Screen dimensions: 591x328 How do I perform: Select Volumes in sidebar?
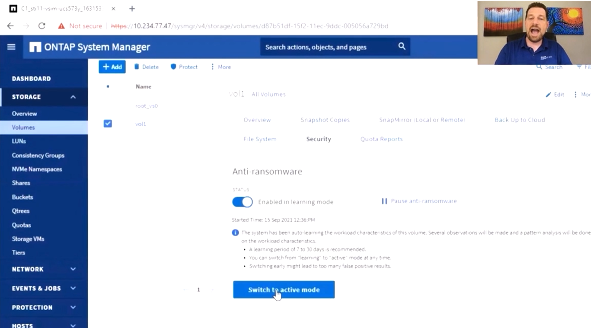pos(23,127)
